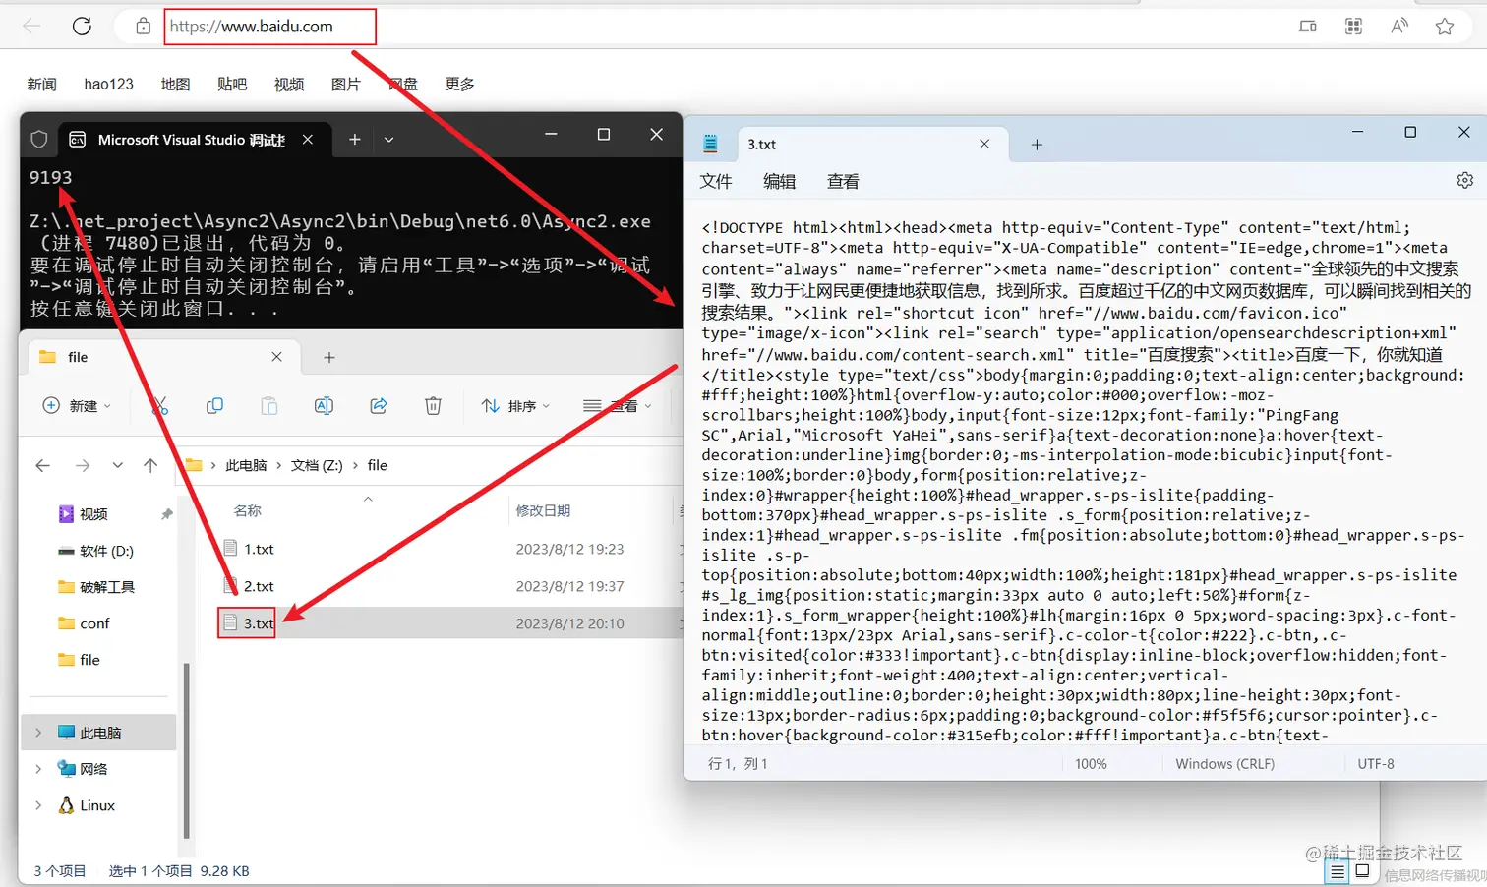Open the terminal tab dropdown arrow
Screen dimensions: 1487x887
tap(389, 140)
